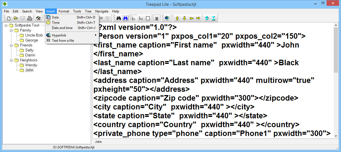
Task: Open a file with folder icon
Action: click(16, 18)
